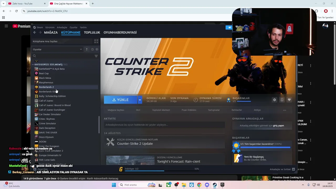Show hidden system tray icons
Image resolution: width=336 pixels, height=189 pixels.
(x=303, y=185)
